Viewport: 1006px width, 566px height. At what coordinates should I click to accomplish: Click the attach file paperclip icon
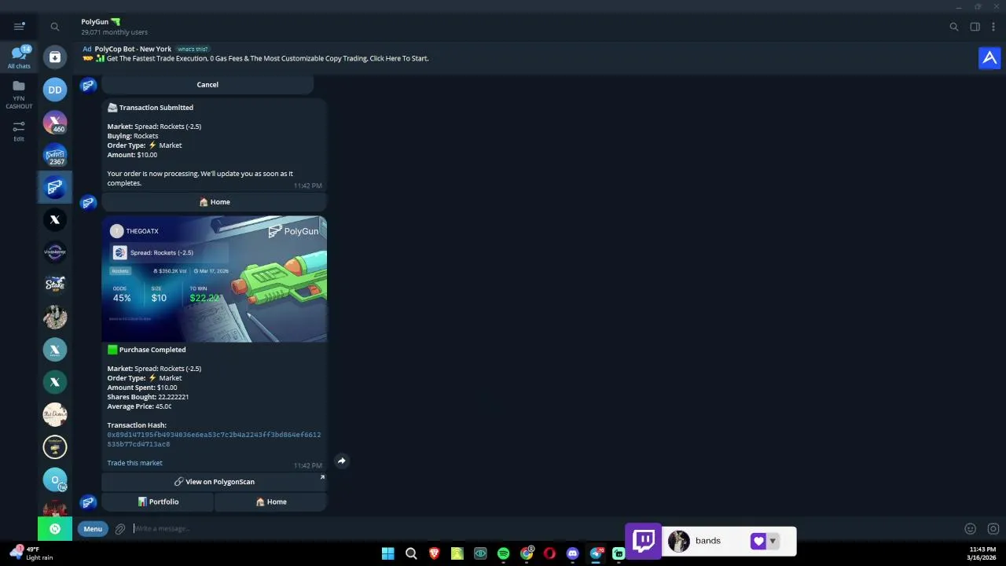click(120, 529)
